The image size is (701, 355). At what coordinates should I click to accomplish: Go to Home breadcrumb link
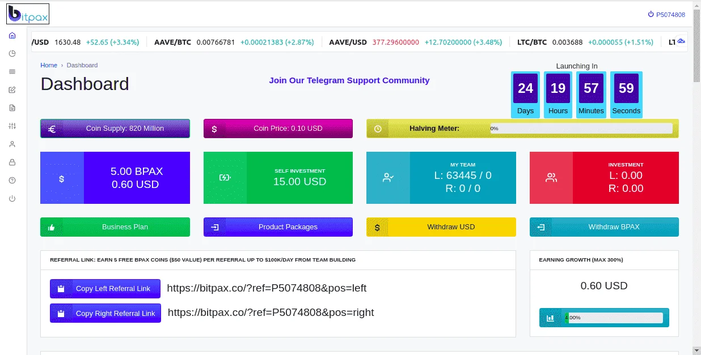click(x=49, y=65)
